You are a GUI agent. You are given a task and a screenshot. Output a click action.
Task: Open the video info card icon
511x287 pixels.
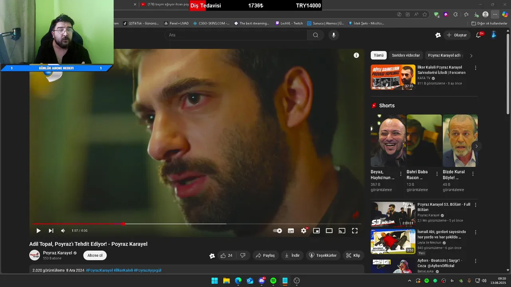point(357,55)
